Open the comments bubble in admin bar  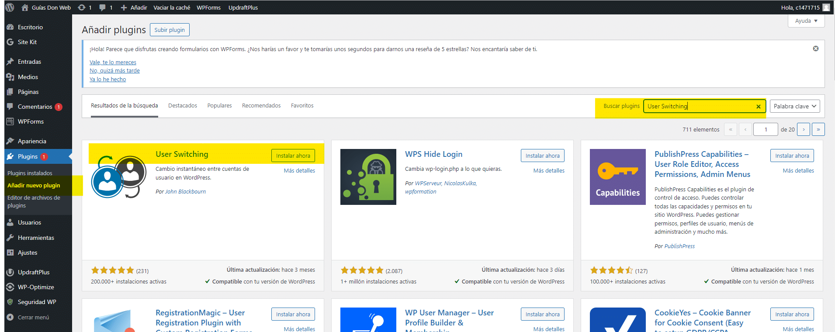(x=105, y=7)
